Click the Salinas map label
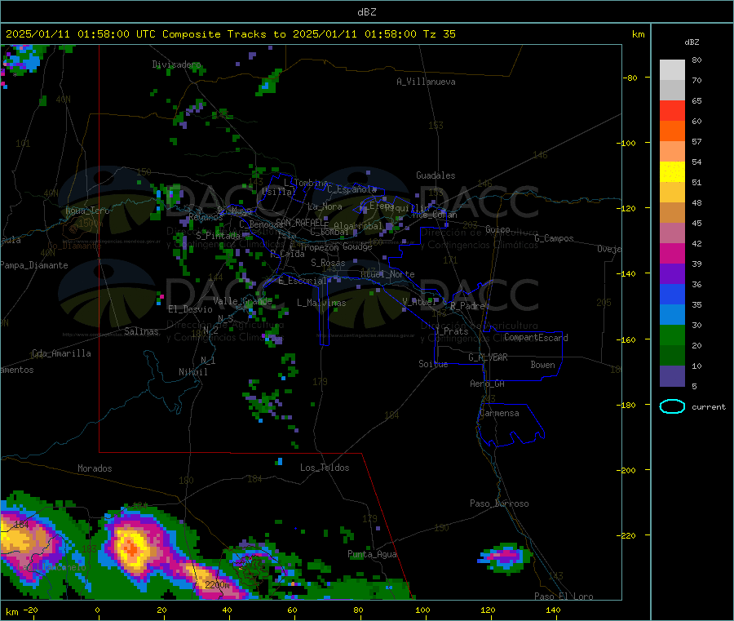This screenshot has width=734, height=621. 141,331
